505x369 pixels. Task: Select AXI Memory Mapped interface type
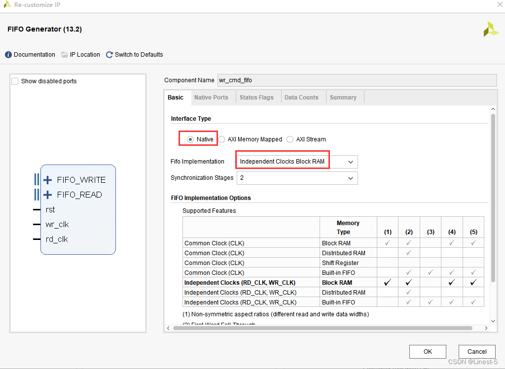[x=222, y=139]
